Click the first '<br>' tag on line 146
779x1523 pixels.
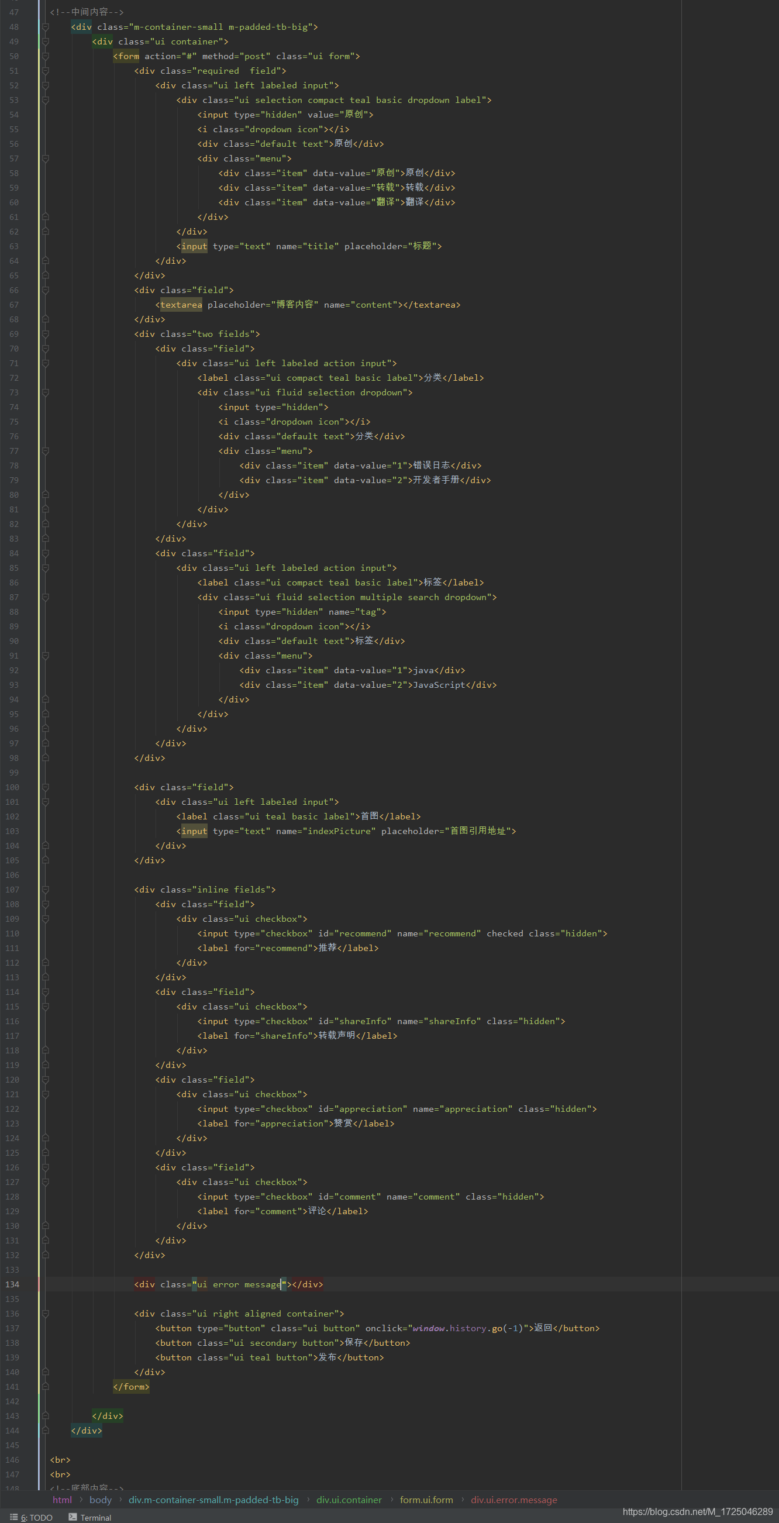coord(60,1460)
